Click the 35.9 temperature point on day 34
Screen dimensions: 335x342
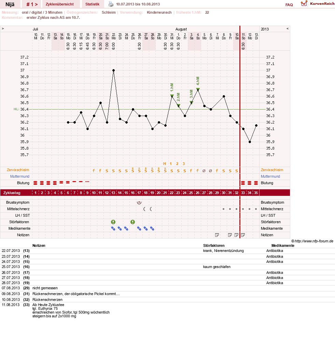pyautogui.click(x=250, y=142)
